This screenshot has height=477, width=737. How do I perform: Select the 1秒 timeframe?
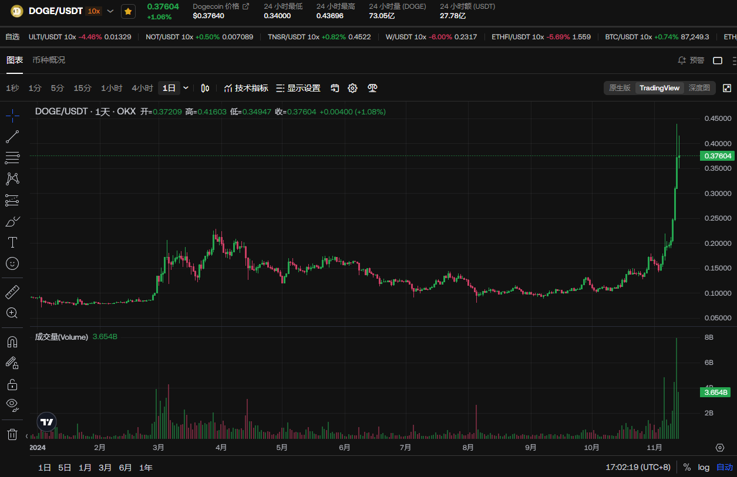coord(12,88)
